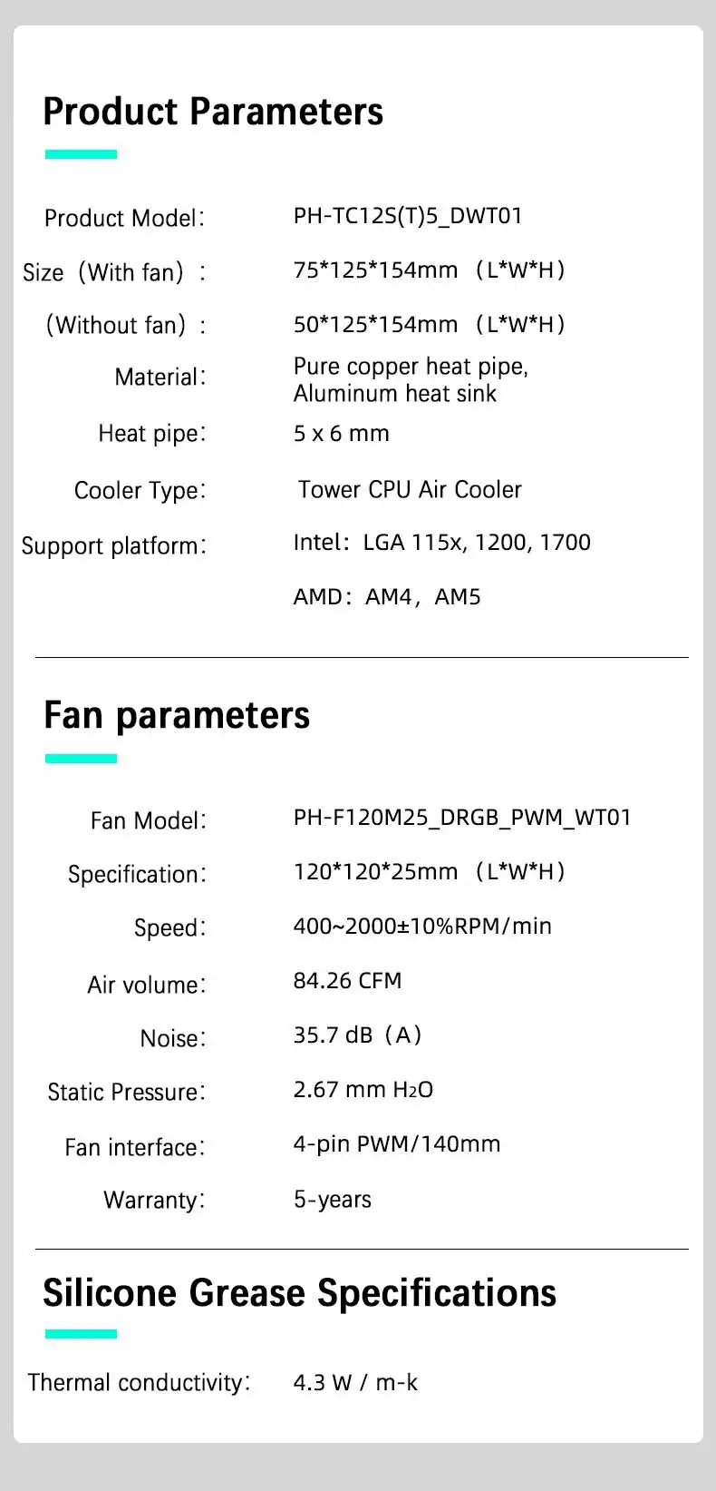Image resolution: width=716 pixels, height=1491 pixels.
Task: Click the Pure copper heat pipe text
Action: (x=411, y=367)
